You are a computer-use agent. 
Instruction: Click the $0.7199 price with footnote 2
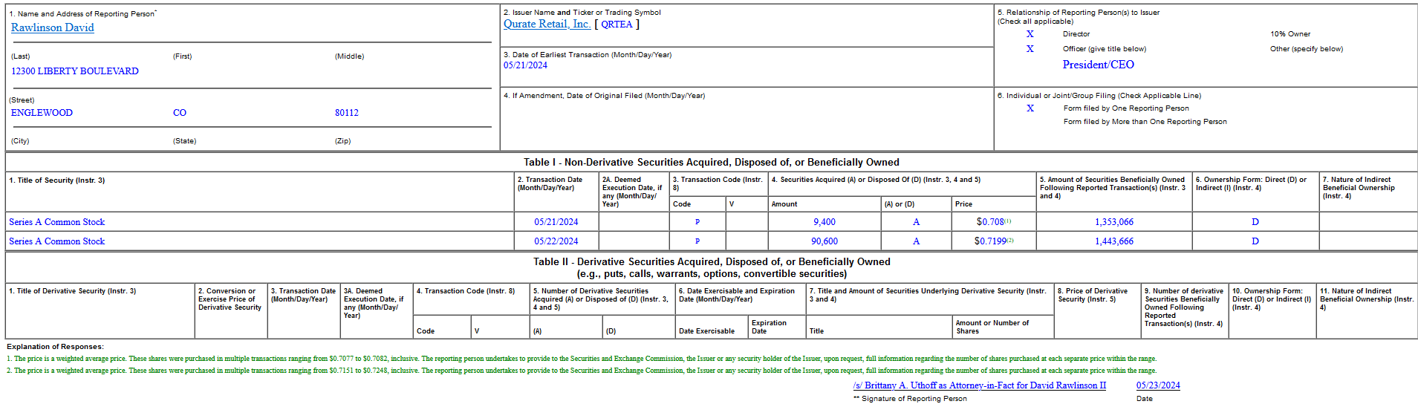click(x=991, y=241)
